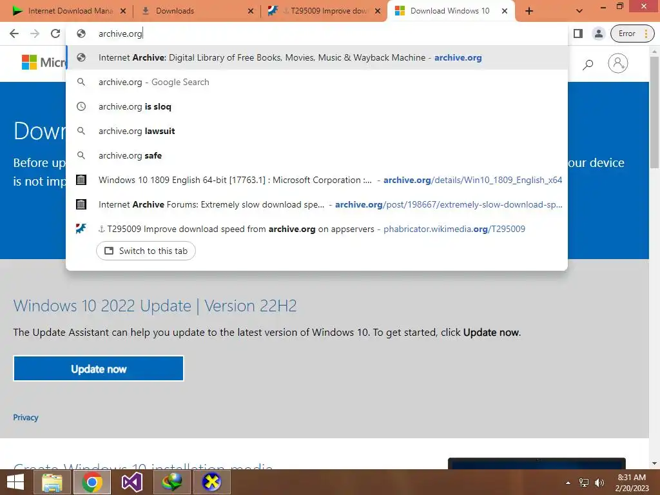Click Switch to this tab button
The image size is (660, 495).
146,251
